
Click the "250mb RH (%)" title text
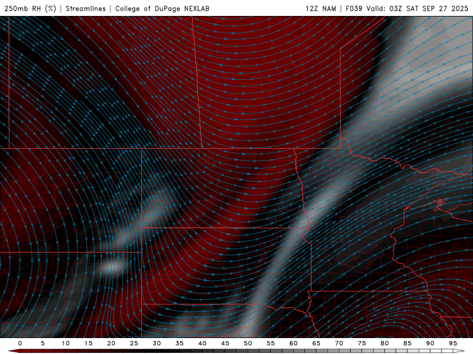(30, 8)
